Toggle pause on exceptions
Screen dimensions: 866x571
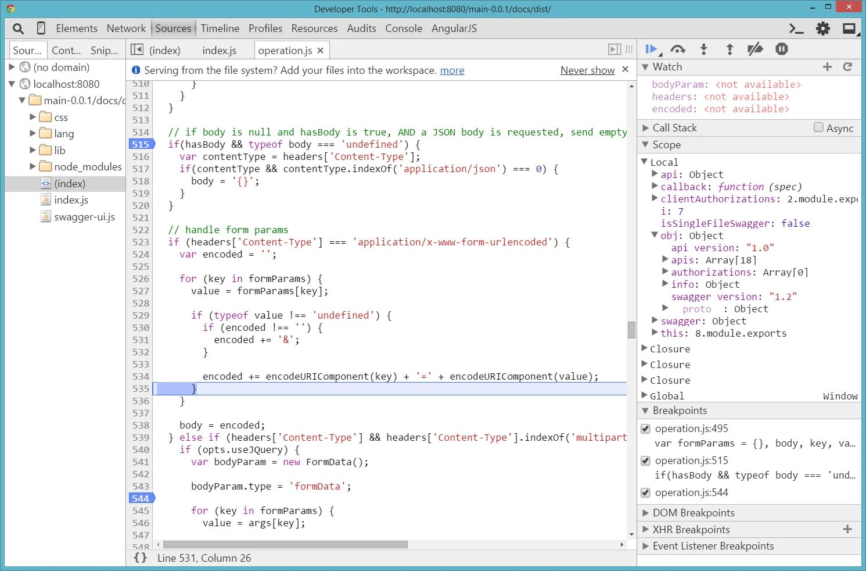click(782, 49)
